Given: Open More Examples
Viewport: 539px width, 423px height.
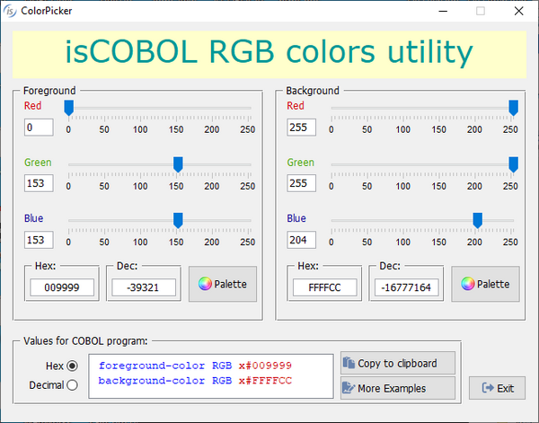Looking at the screenshot, I should click(398, 388).
